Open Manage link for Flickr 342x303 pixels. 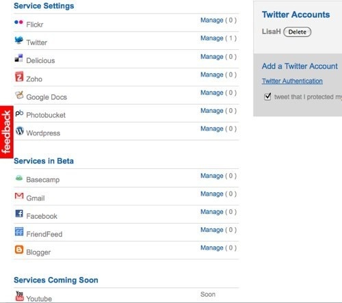point(212,20)
